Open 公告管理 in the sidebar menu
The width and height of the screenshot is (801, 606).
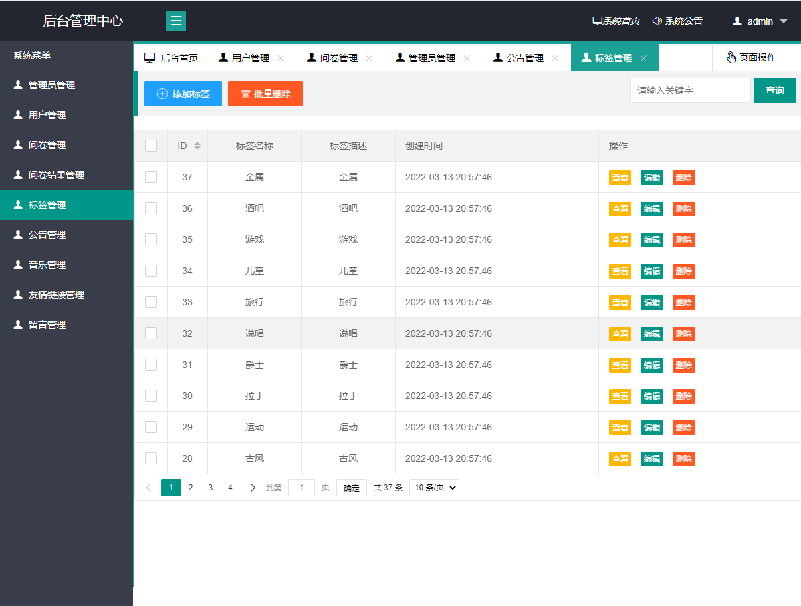click(x=66, y=235)
